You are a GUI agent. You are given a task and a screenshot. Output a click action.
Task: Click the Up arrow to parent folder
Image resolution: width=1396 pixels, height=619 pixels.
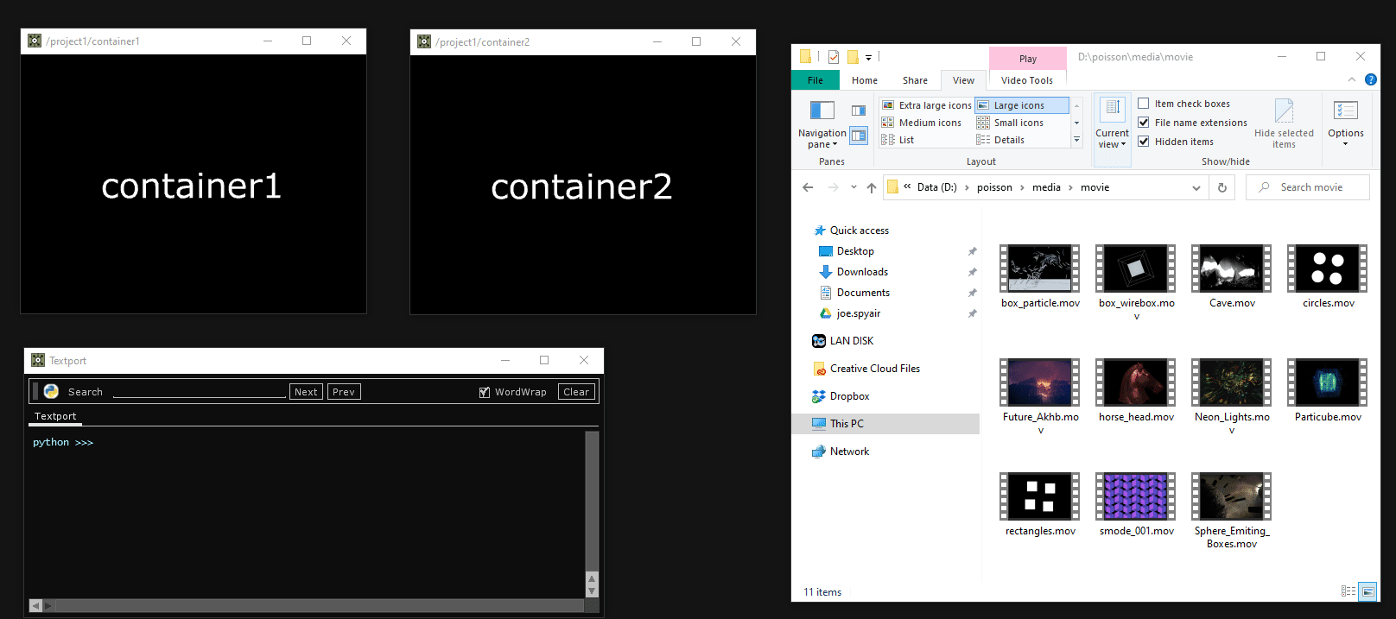point(872,187)
